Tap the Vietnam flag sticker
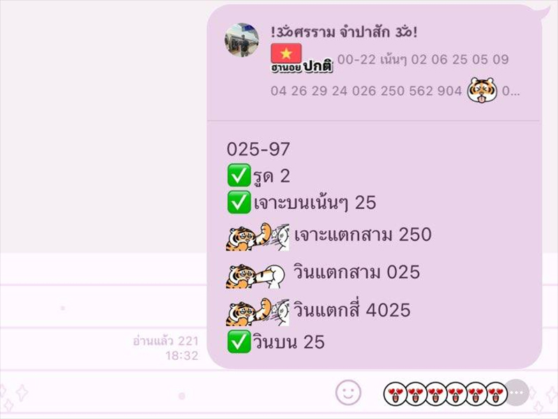 coord(286,54)
